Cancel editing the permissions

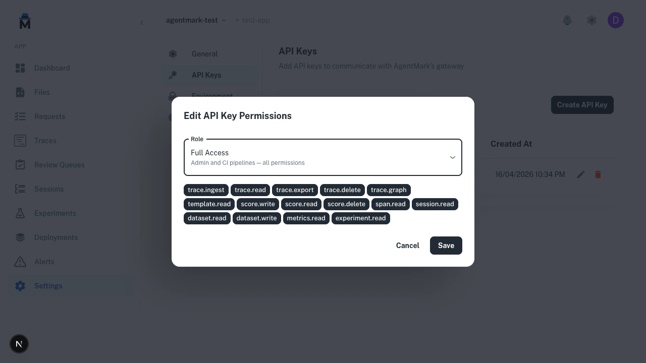(407, 246)
